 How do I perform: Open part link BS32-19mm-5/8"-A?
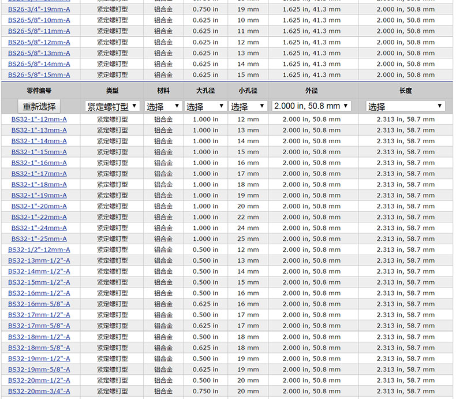pyautogui.click(x=39, y=370)
